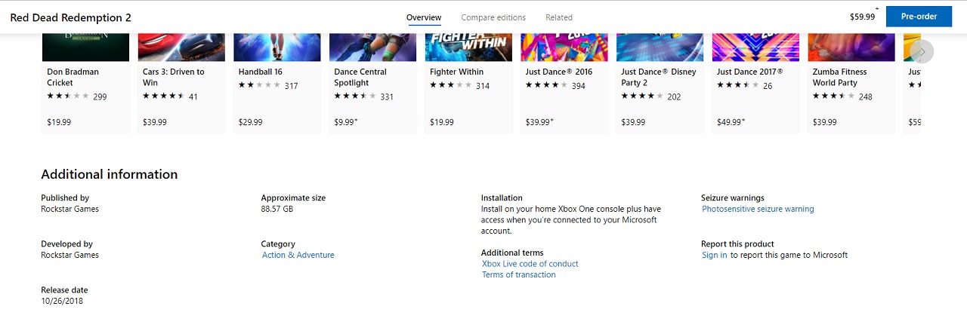Open the Action & Adventure category link
Image resolution: width=967 pixels, height=334 pixels.
[298, 255]
